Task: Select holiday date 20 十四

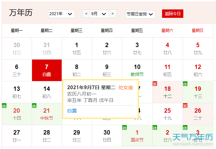Action: [17, 114]
